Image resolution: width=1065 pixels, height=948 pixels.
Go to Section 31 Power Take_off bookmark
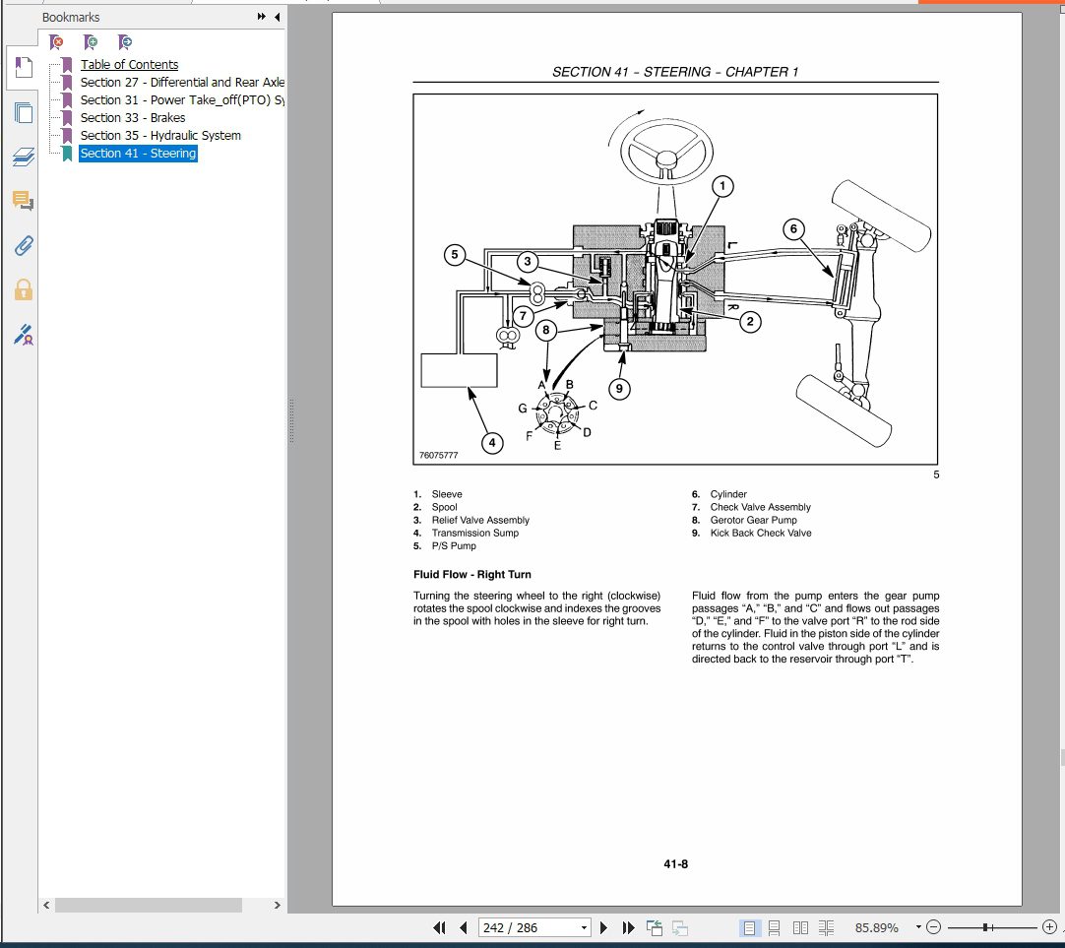[x=182, y=99]
